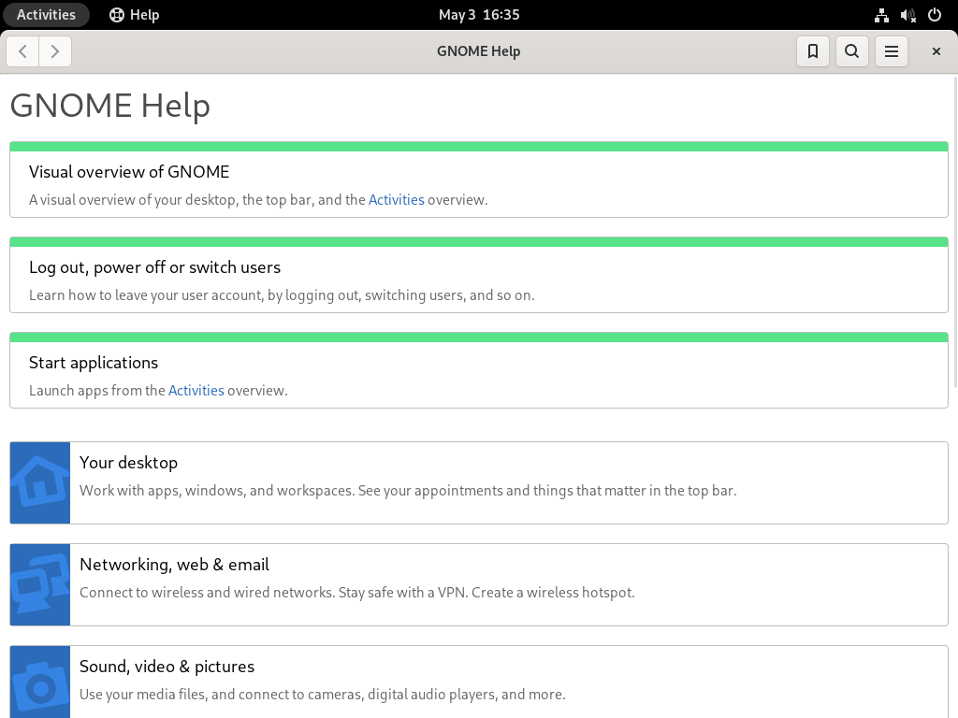The height and width of the screenshot is (718, 958).
Task: Click the house icon for Your desktop
Action: point(40,482)
